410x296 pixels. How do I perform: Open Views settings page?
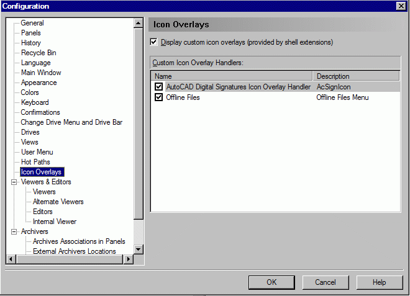[x=30, y=142]
